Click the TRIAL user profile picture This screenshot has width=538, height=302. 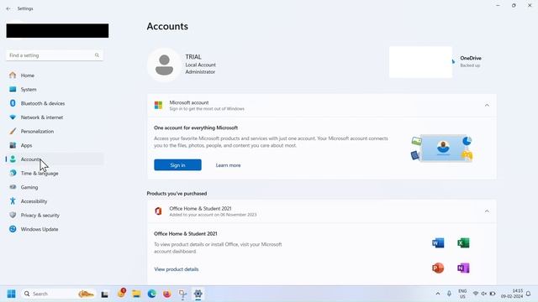(x=165, y=65)
